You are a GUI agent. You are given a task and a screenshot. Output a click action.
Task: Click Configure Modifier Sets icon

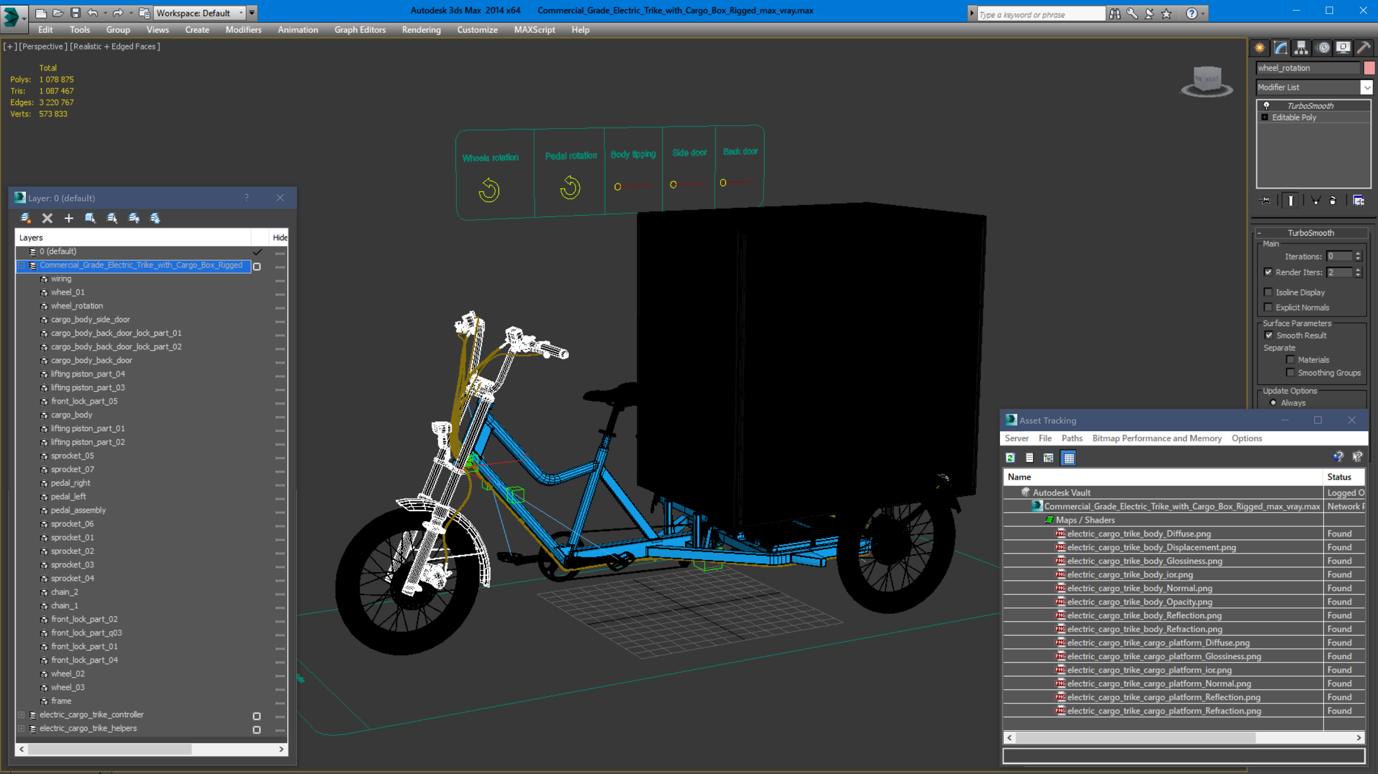point(1358,200)
